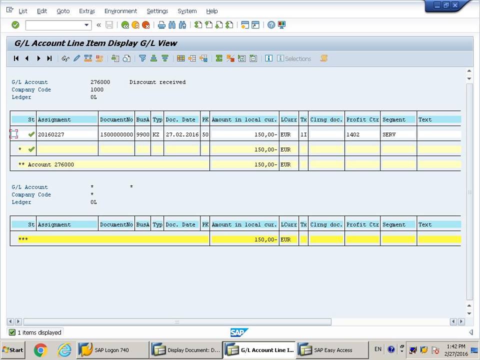The width and height of the screenshot is (480, 360).
Task: Click the business area value 9900
Action: [x=142, y=134]
